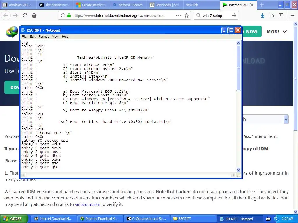Click the green NOW button behind Notepad

252,31
